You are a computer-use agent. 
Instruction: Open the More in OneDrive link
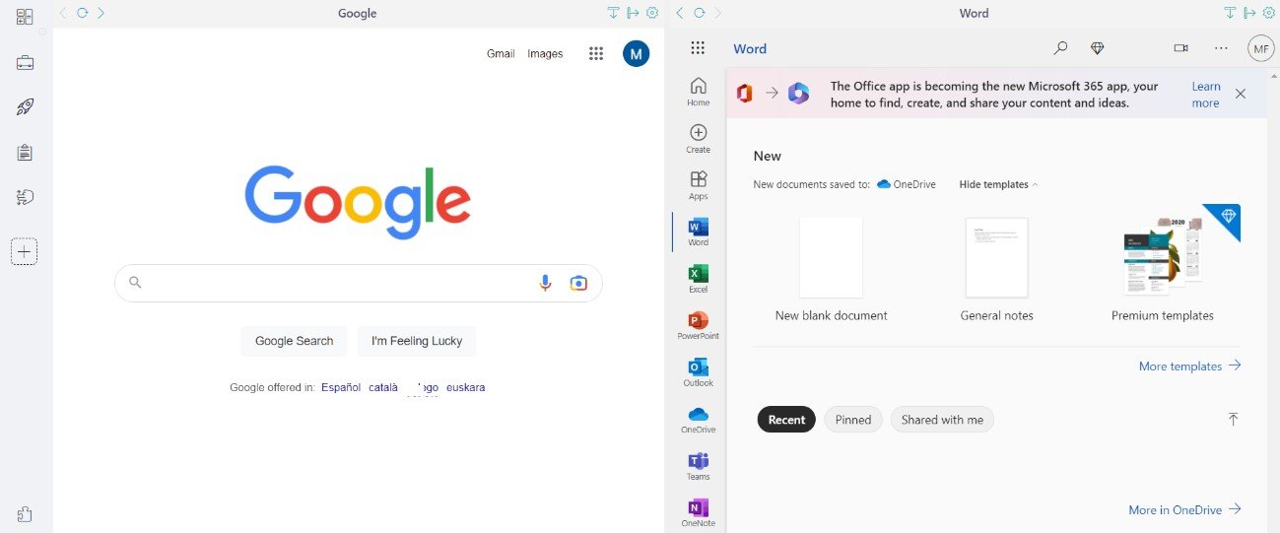click(x=1184, y=509)
